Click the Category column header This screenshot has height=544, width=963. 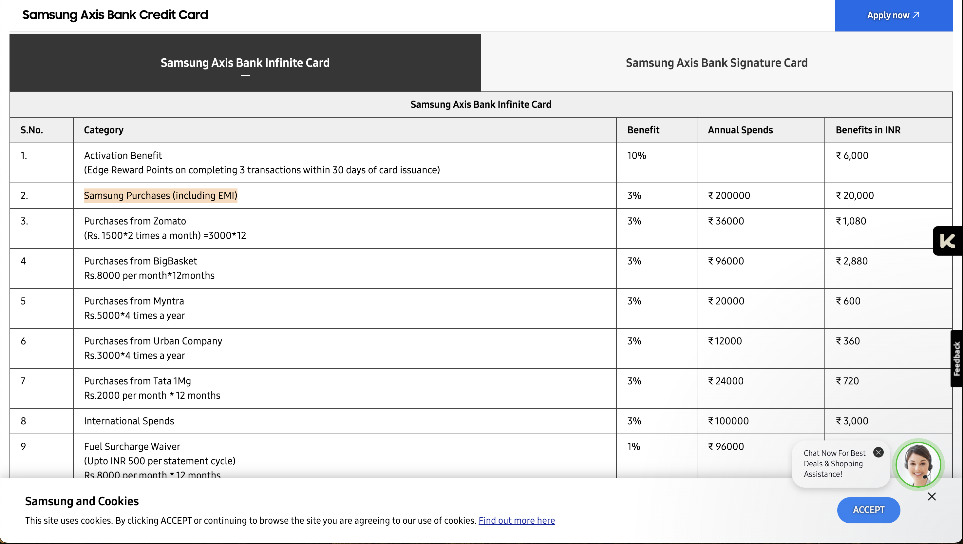click(x=104, y=130)
